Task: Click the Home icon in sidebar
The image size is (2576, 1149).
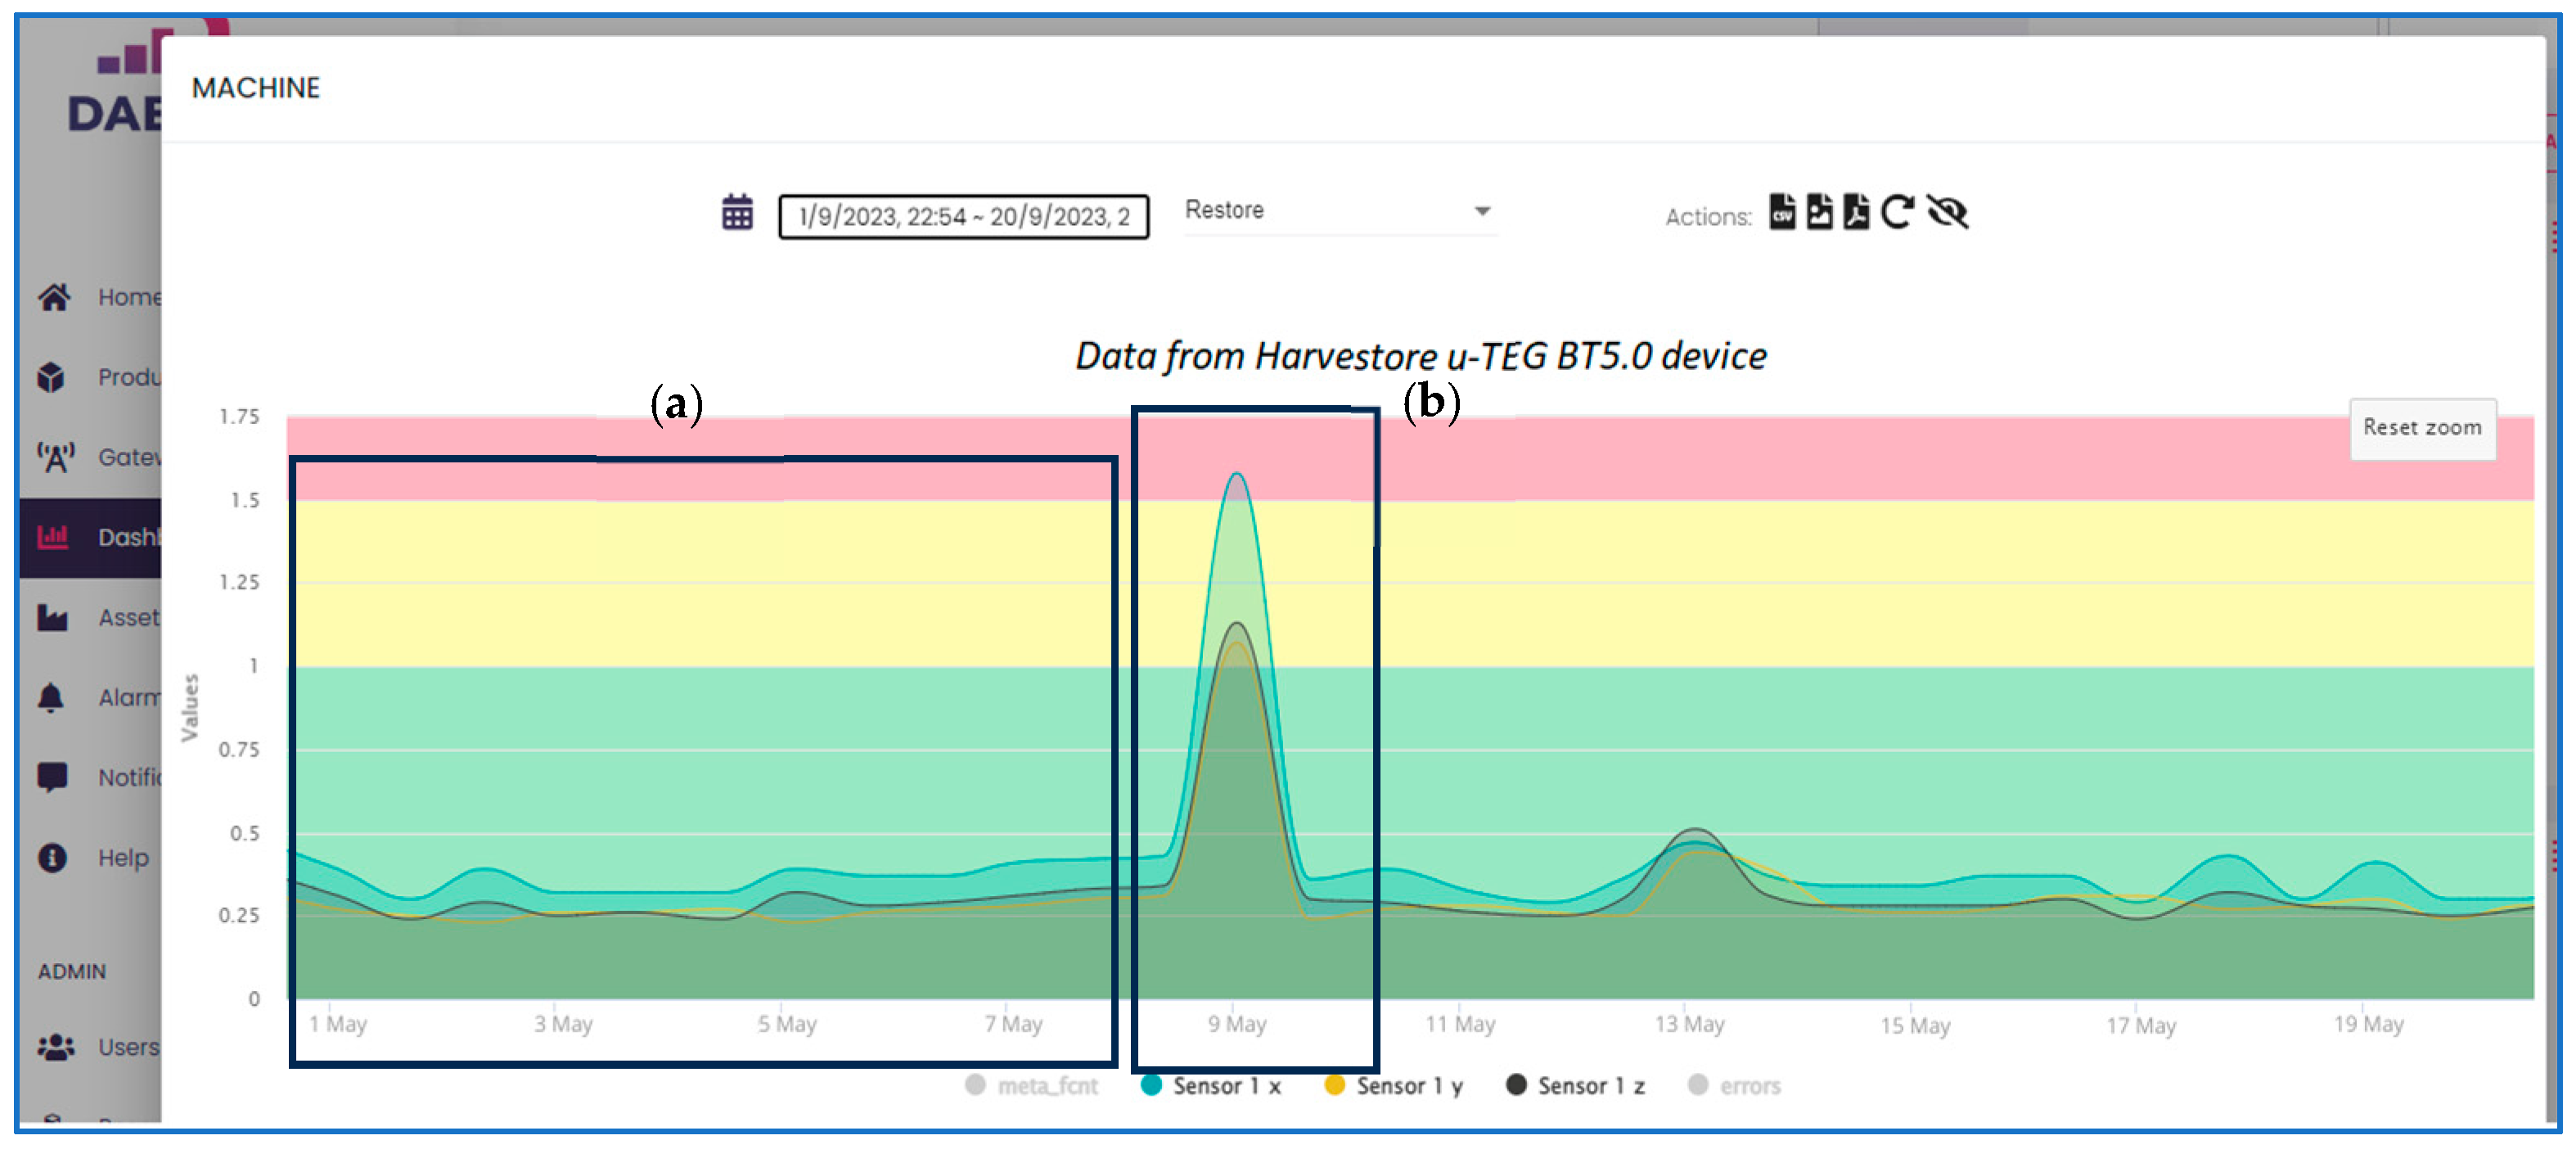Action: click(54, 297)
